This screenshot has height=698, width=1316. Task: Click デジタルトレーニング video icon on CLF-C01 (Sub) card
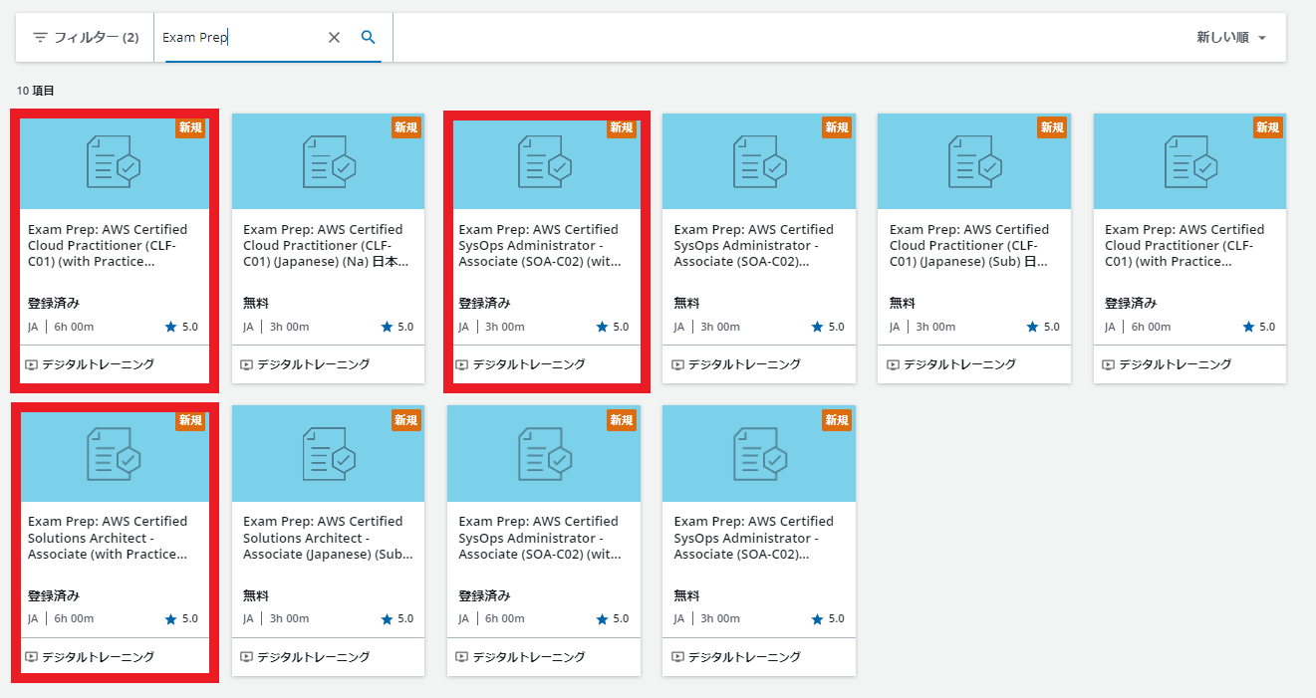point(892,364)
